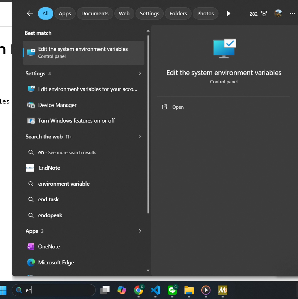
Task: Click the taskbar search input field
Action: 58,290
